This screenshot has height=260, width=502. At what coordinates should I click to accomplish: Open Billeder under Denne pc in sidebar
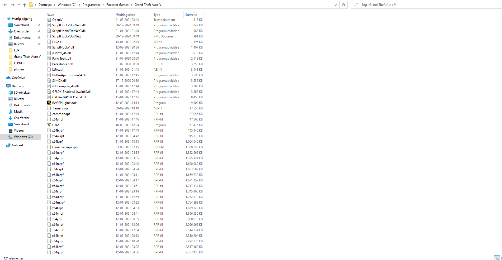point(19,99)
